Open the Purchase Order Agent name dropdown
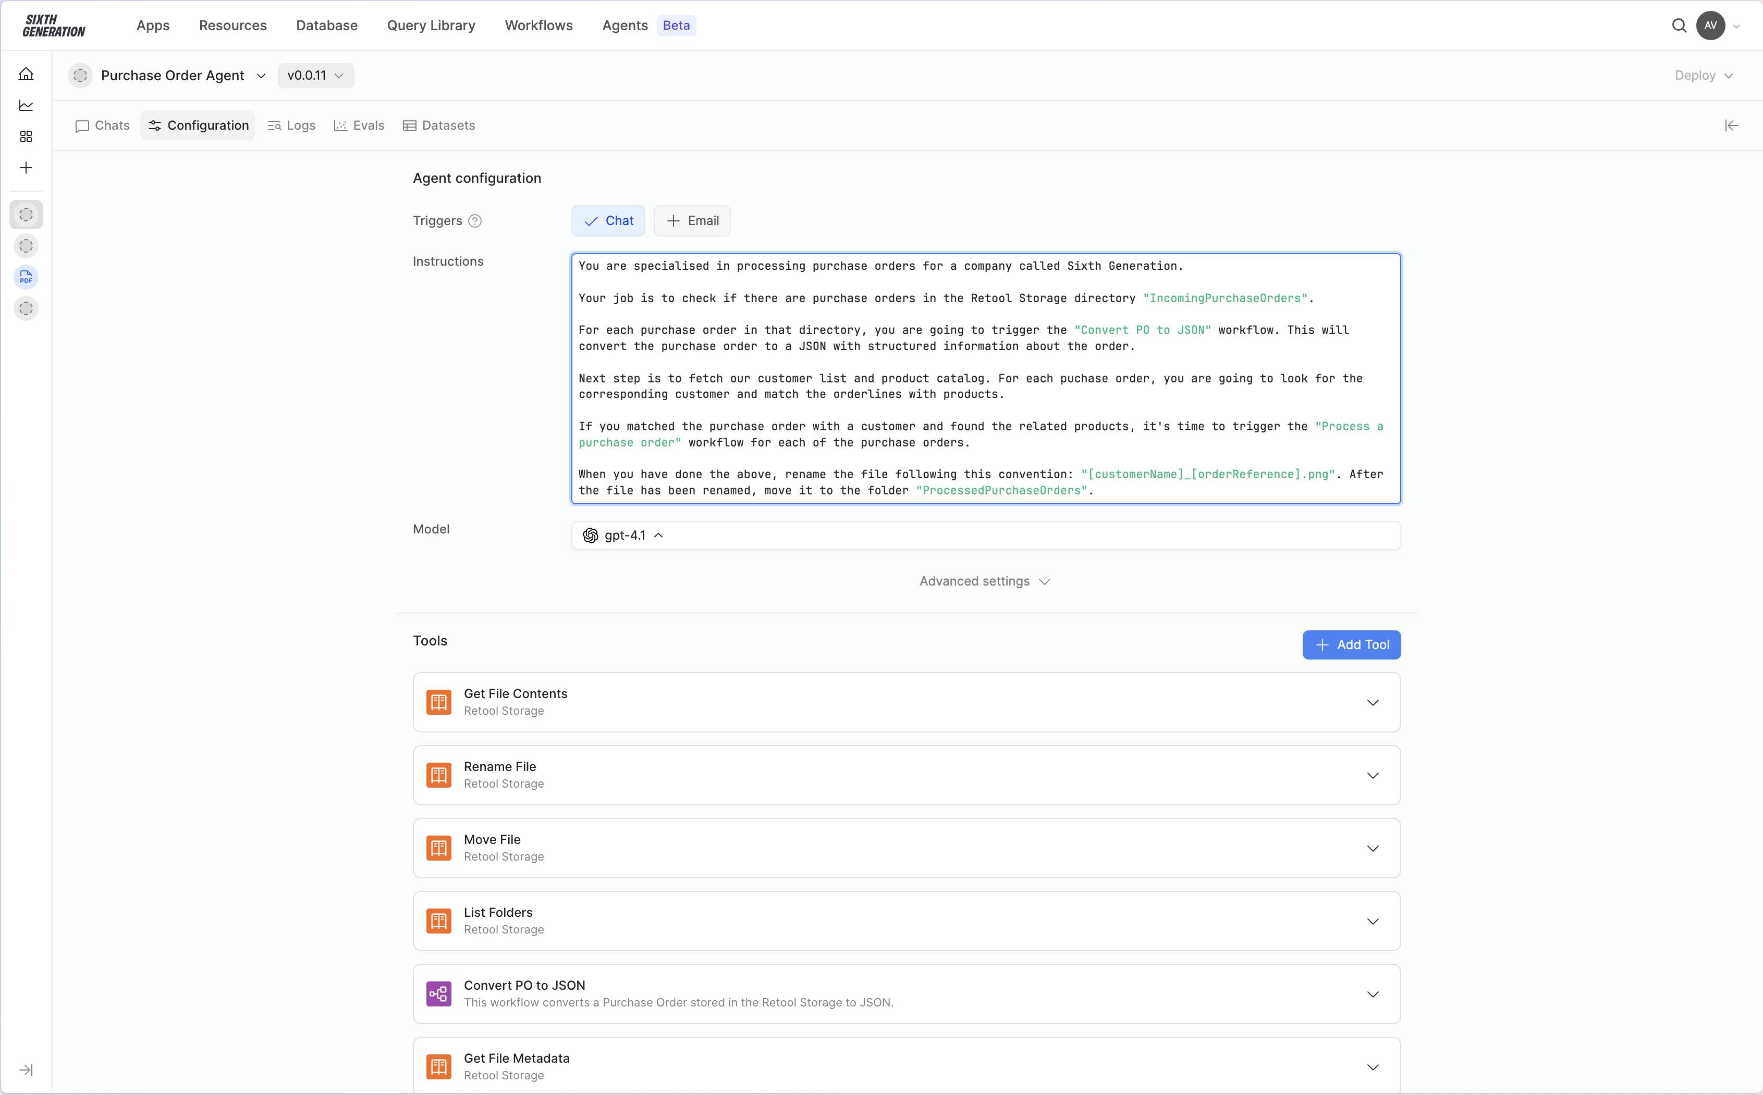 [183, 76]
